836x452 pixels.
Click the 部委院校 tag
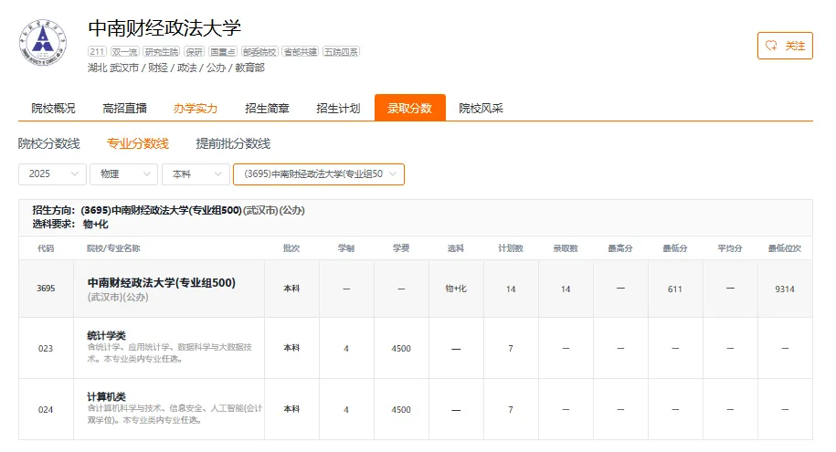(259, 52)
